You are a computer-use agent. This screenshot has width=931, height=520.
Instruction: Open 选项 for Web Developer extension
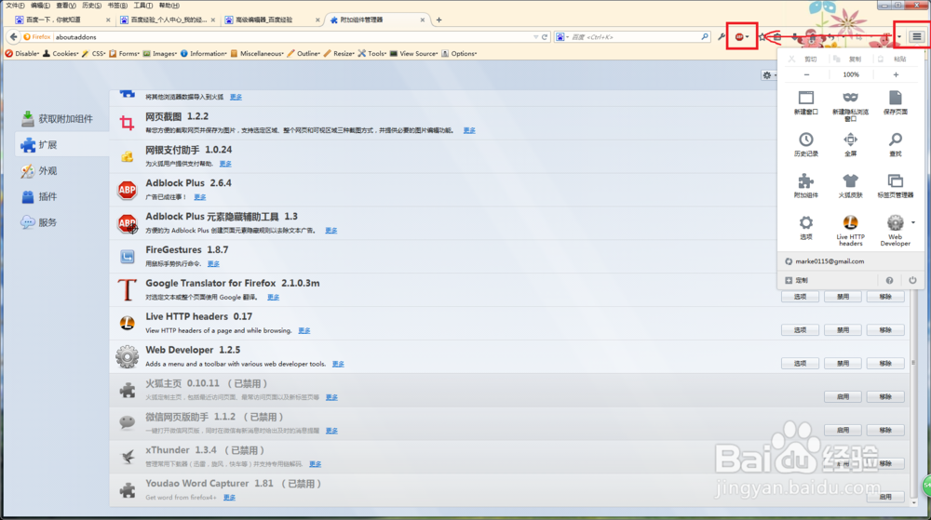pyautogui.click(x=800, y=363)
